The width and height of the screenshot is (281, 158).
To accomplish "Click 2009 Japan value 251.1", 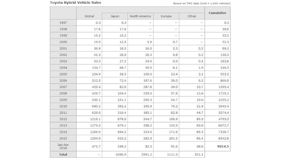I will 122,100.
